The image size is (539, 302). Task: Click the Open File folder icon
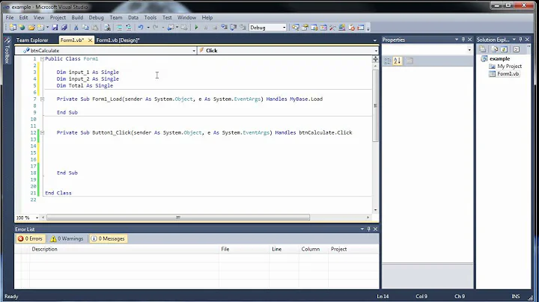[31, 28]
